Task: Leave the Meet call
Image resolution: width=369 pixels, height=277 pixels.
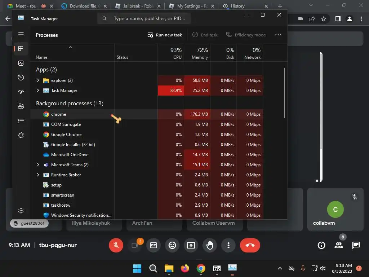Action: click(x=250, y=245)
